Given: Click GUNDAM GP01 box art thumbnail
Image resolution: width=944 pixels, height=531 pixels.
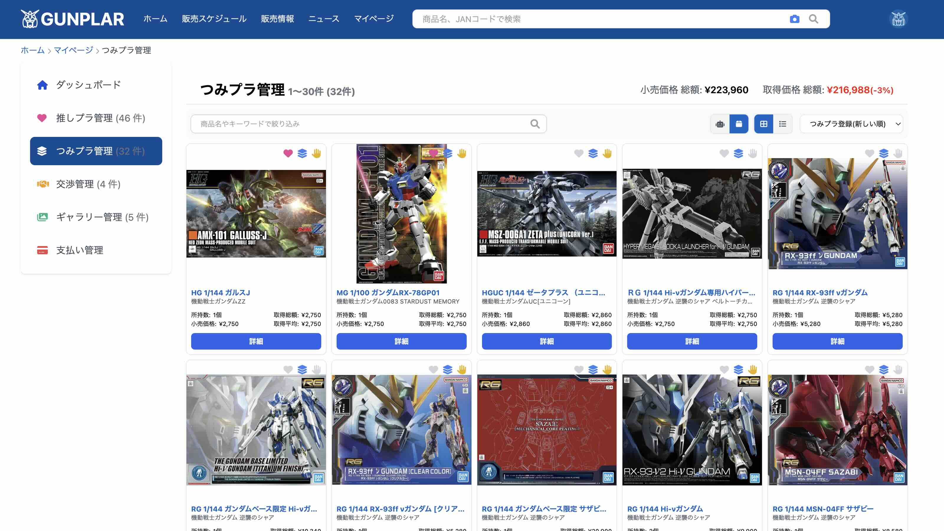Looking at the screenshot, I should click(x=401, y=214).
